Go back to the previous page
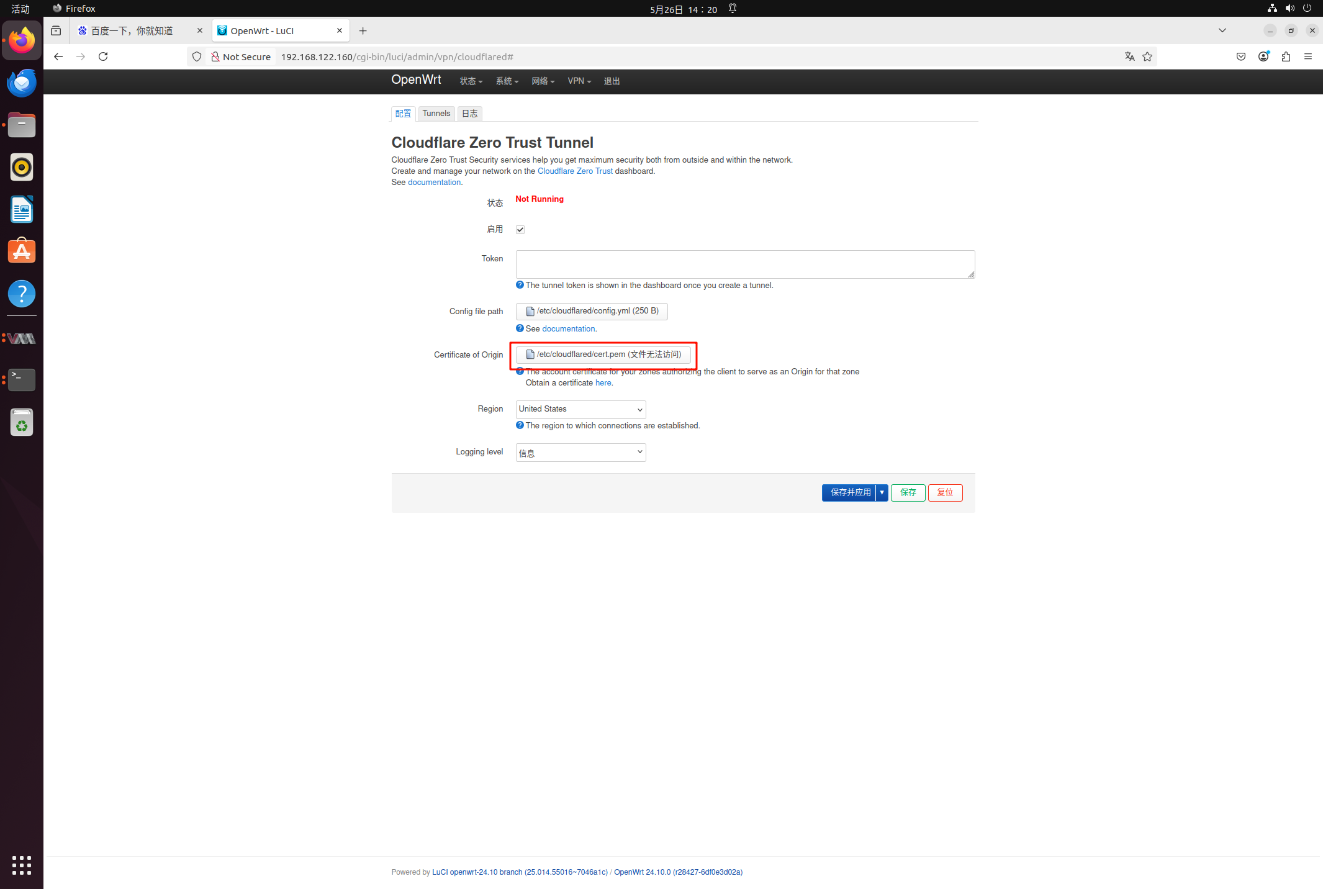 click(58, 56)
